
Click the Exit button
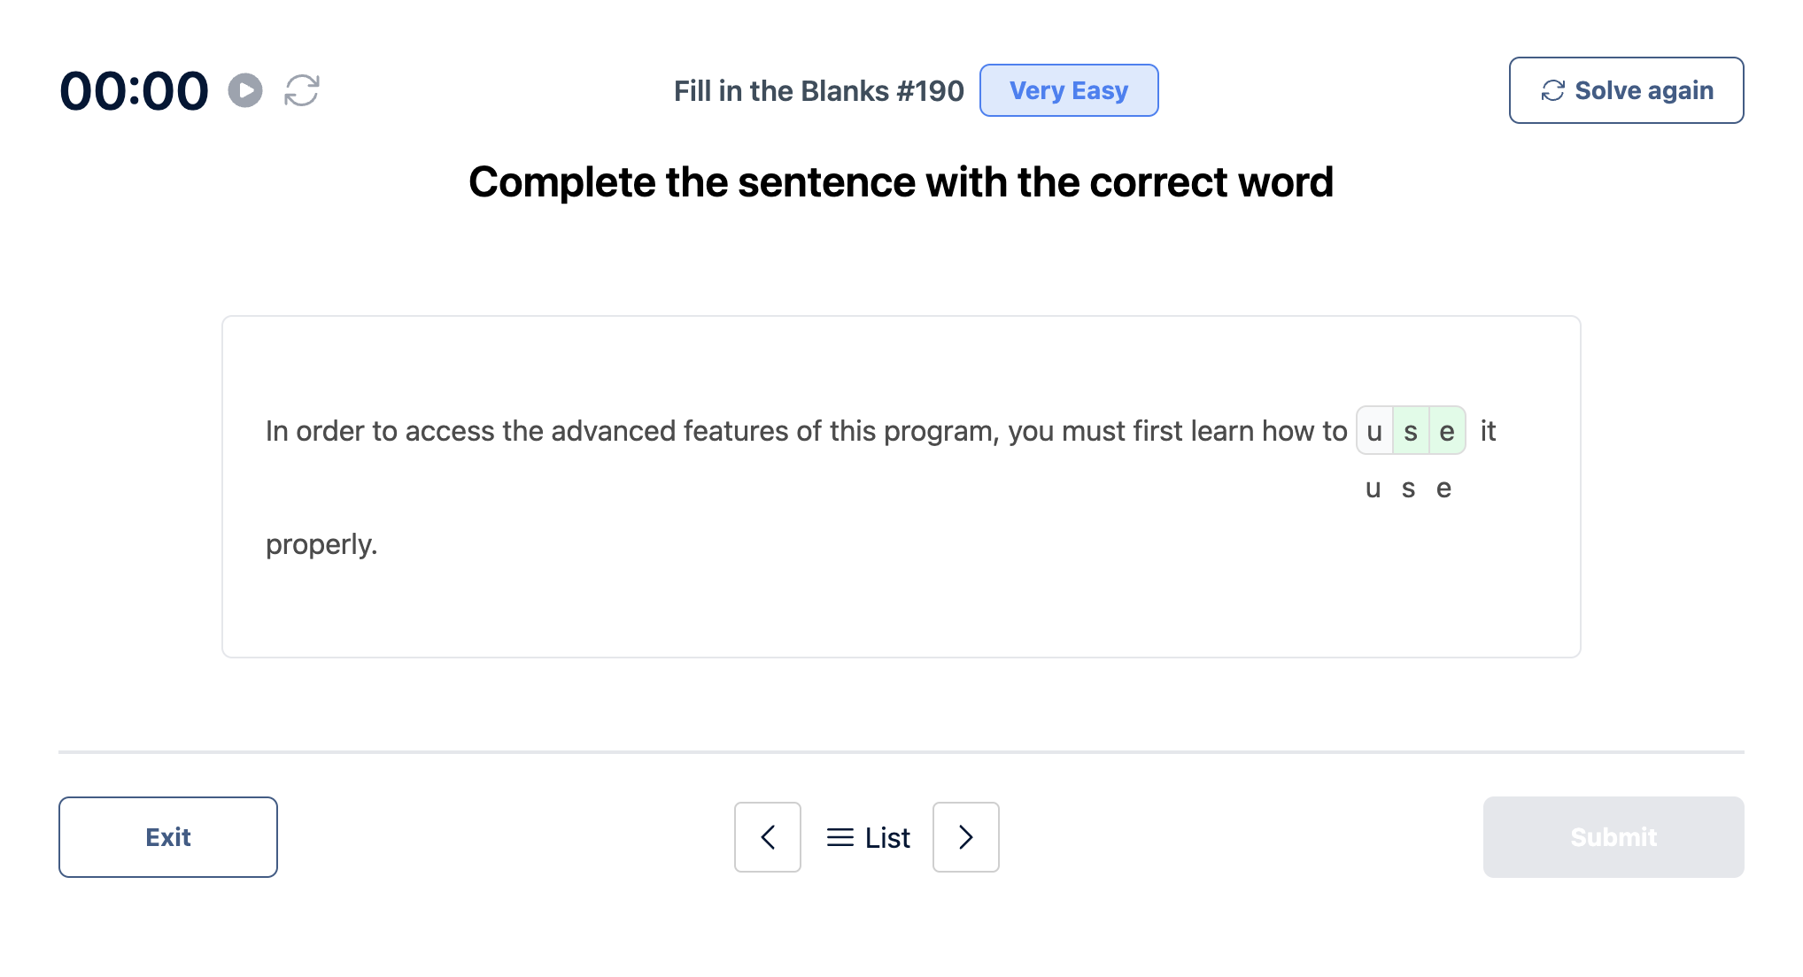(168, 836)
